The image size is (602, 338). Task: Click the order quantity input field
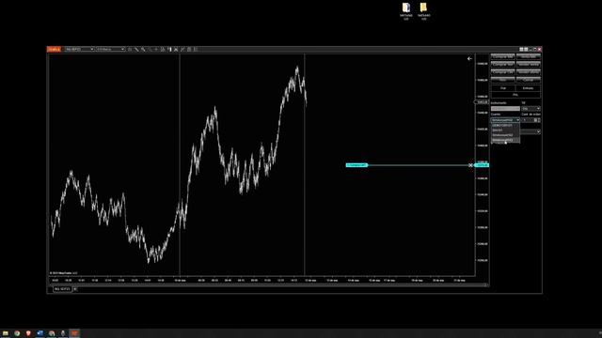(x=528, y=120)
